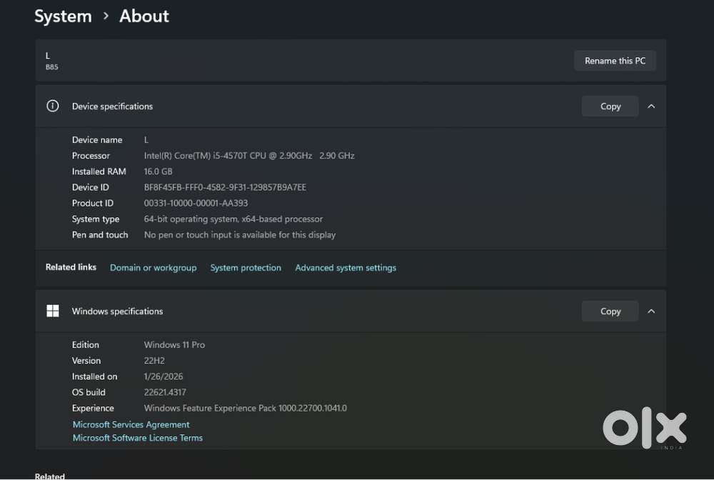714x480 pixels.
Task: Collapse the Windows specifications section using its chevron
Action: coord(651,311)
